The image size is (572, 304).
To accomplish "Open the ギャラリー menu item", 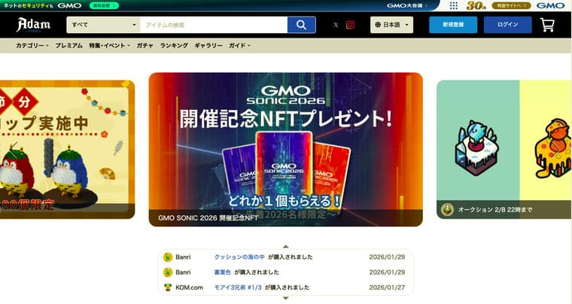I will click(x=208, y=46).
